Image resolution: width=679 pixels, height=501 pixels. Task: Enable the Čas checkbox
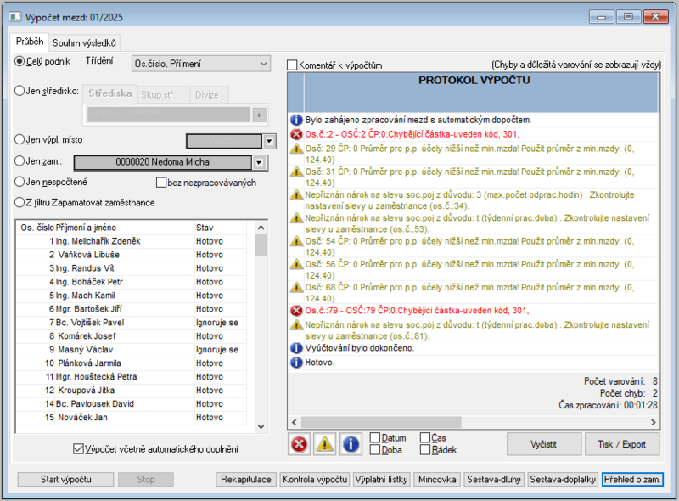click(x=425, y=437)
